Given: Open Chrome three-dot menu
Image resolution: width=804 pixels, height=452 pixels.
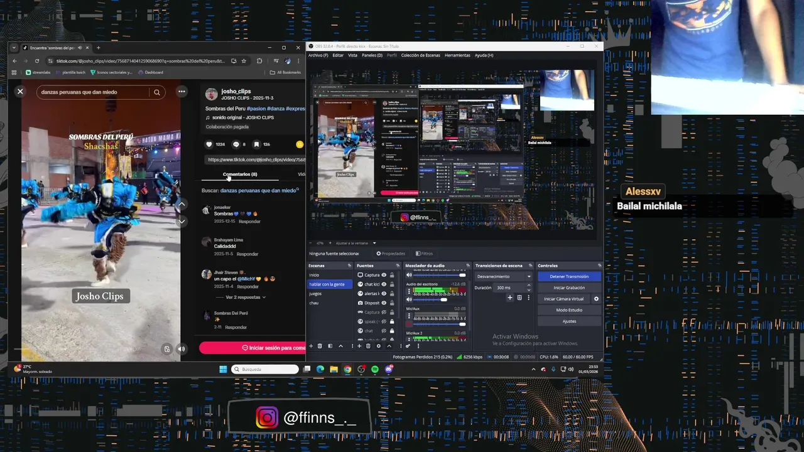Looking at the screenshot, I should [x=298, y=61].
